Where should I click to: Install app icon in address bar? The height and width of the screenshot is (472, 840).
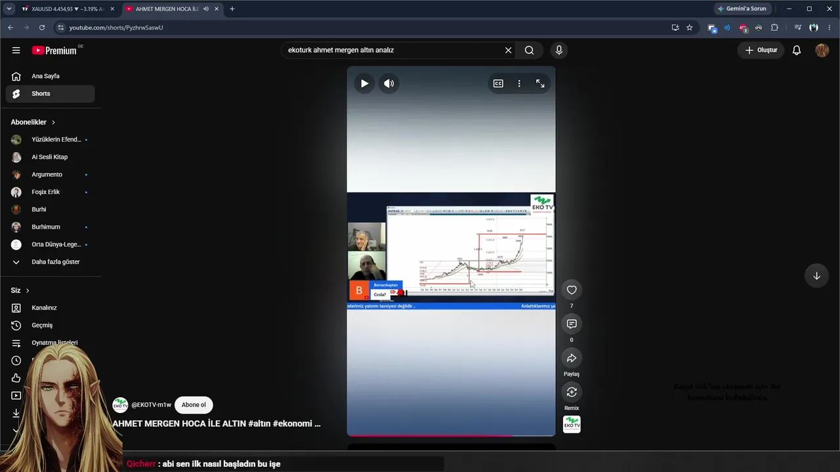point(675,28)
